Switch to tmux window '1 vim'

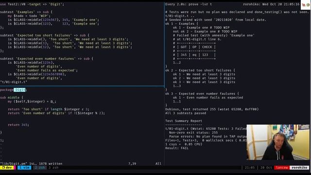24,168
